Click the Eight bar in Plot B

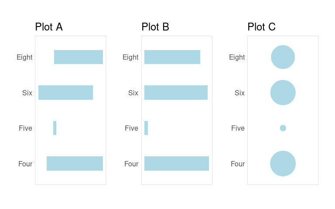point(172,57)
